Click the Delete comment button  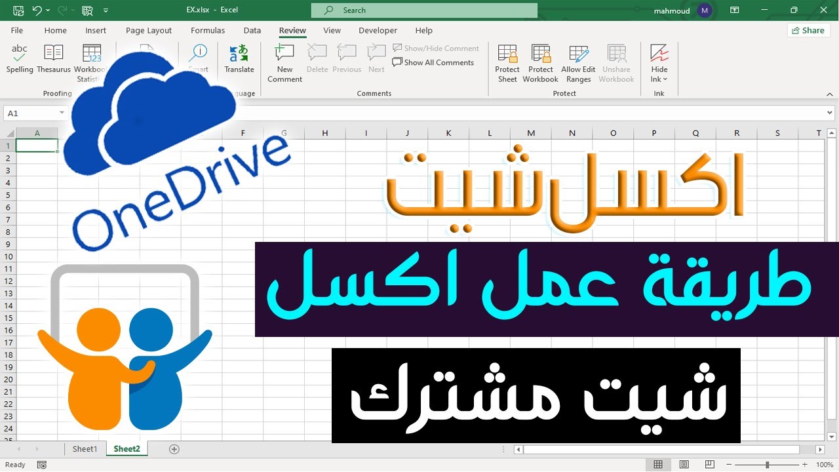[x=317, y=59]
